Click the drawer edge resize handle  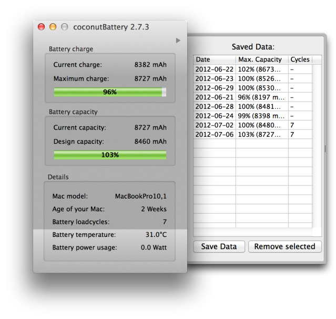point(325,148)
